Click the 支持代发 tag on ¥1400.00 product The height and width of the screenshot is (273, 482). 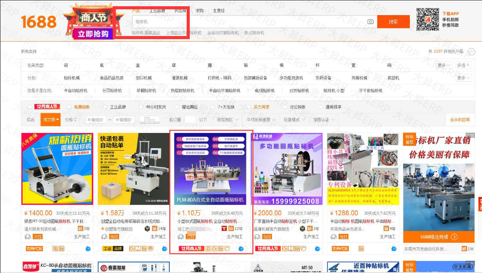click(x=34, y=249)
